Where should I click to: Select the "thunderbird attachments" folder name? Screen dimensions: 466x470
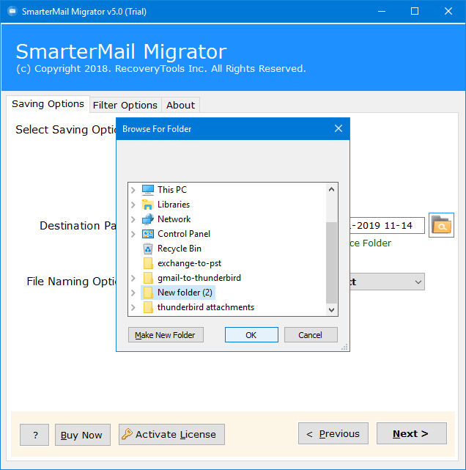point(206,307)
